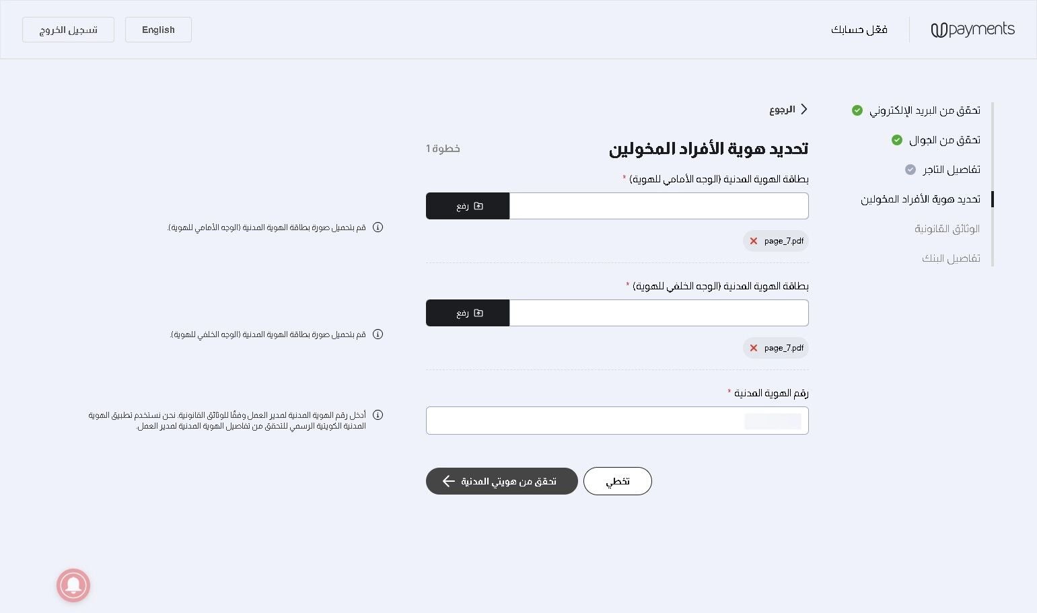Upload front side civil ID using رفع button
Image resolution: width=1037 pixels, height=613 pixels.
[x=468, y=206]
